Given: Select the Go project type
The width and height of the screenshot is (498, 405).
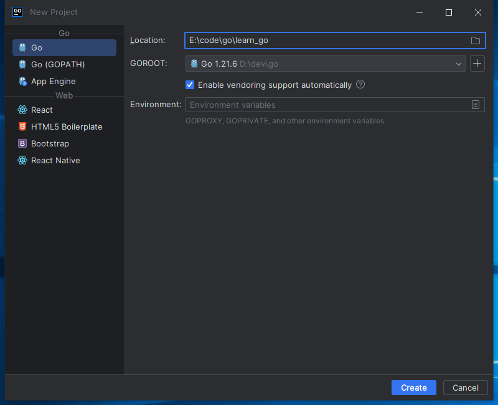Looking at the screenshot, I should 64,48.
